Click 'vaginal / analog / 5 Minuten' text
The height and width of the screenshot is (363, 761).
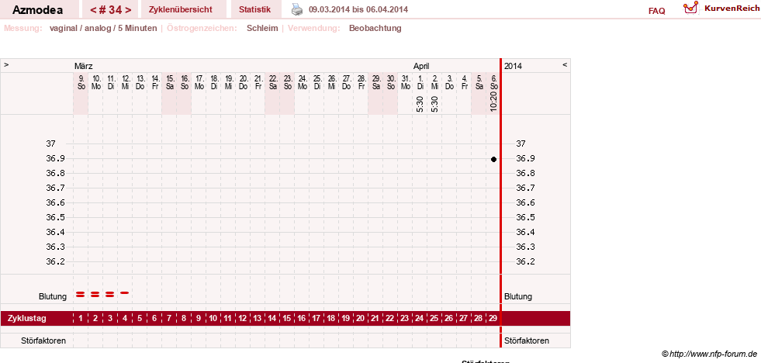tap(103, 28)
